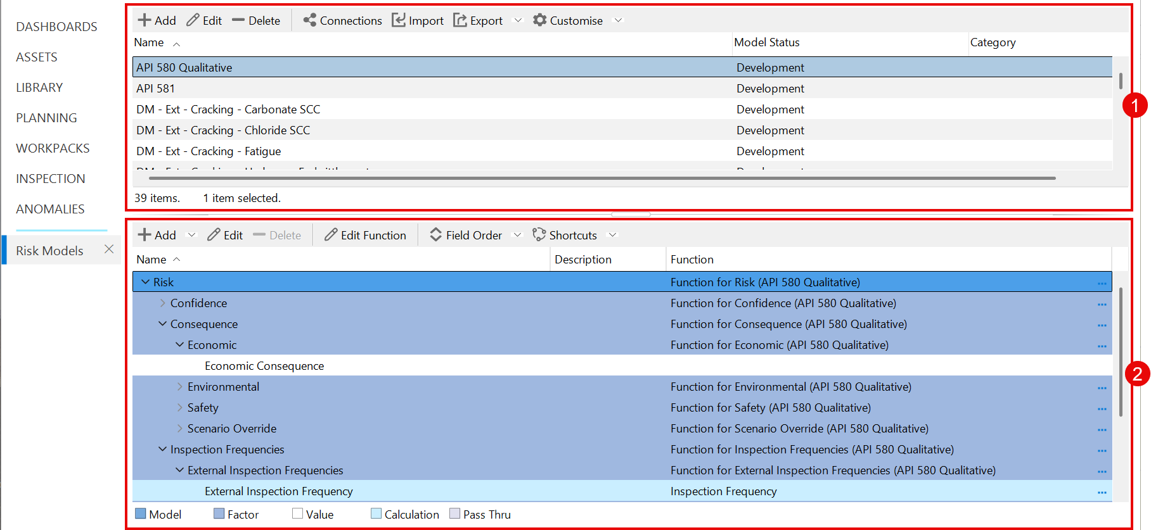This screenshot has height=530, width=1151.
Task: Click the top list's horizontal scrollbar
Action: [602, 179]
